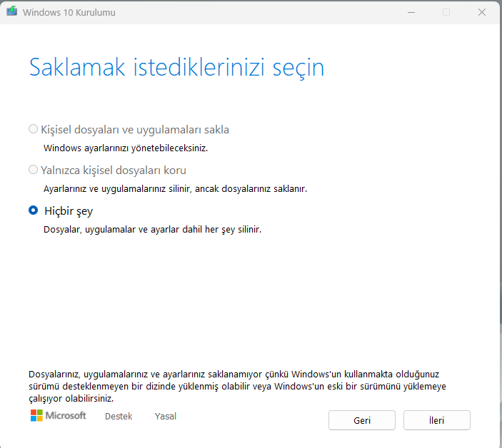This screenshot has height=448, width=502.
Task: Choose 'Yalnızca kişisel dosyaları koru' radio button
Action: pos(33,170)
